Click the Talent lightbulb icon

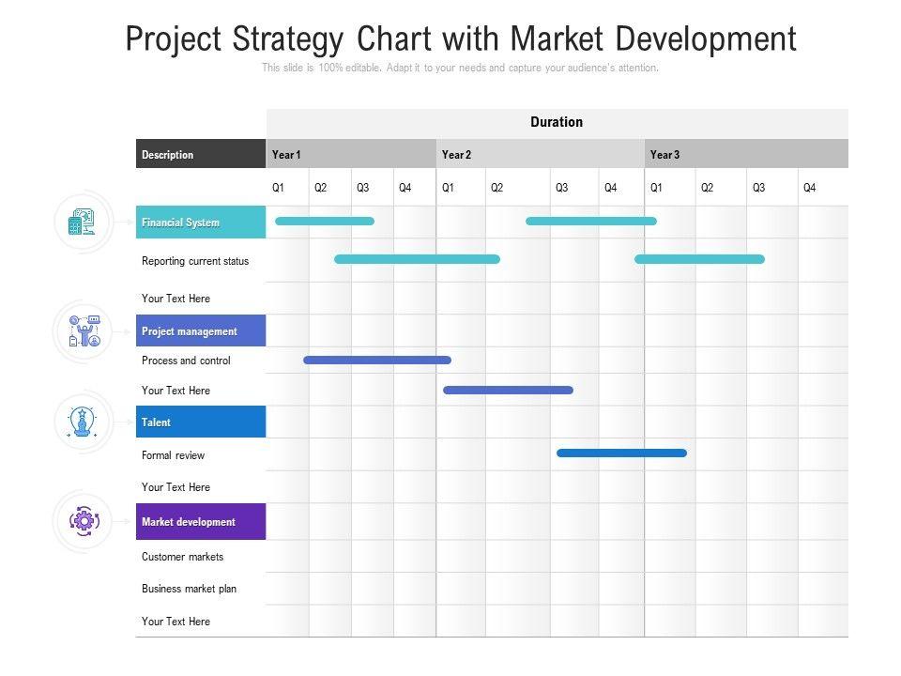pos(84,422)
